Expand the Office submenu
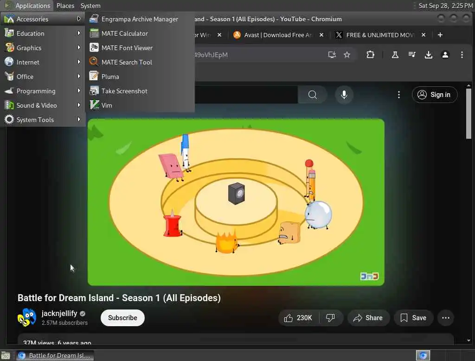Screen dimensions: 475x361 coord(43,77)
